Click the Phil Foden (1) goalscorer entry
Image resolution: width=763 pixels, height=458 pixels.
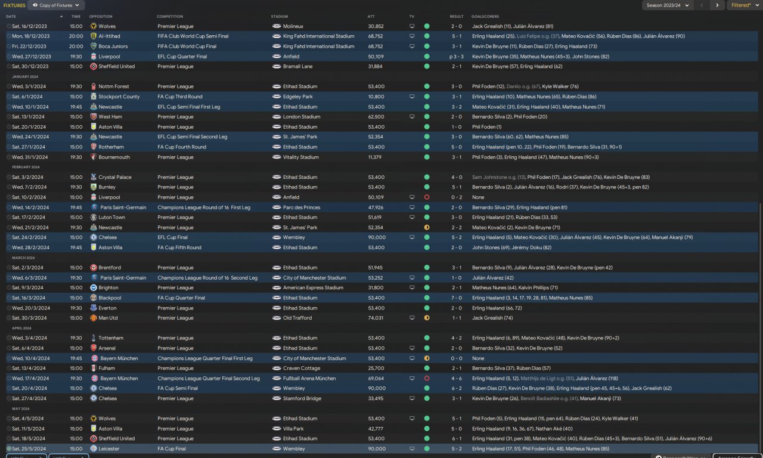486,127
